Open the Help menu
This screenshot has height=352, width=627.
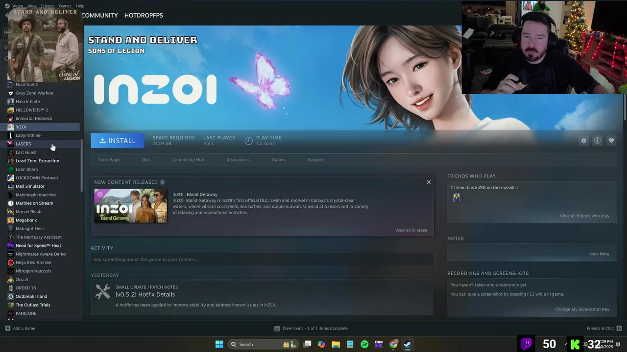[x=80, y=6]
